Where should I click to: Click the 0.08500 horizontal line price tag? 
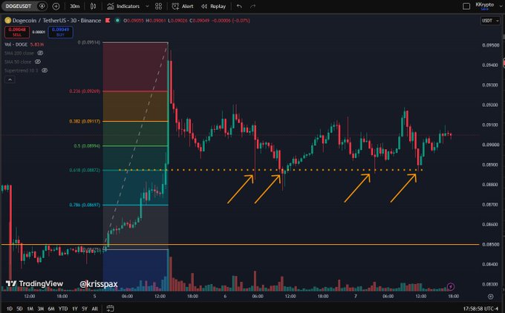coord(491,244)
